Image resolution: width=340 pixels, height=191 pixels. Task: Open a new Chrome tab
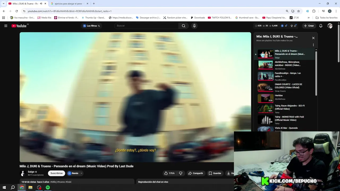point(94,4)
